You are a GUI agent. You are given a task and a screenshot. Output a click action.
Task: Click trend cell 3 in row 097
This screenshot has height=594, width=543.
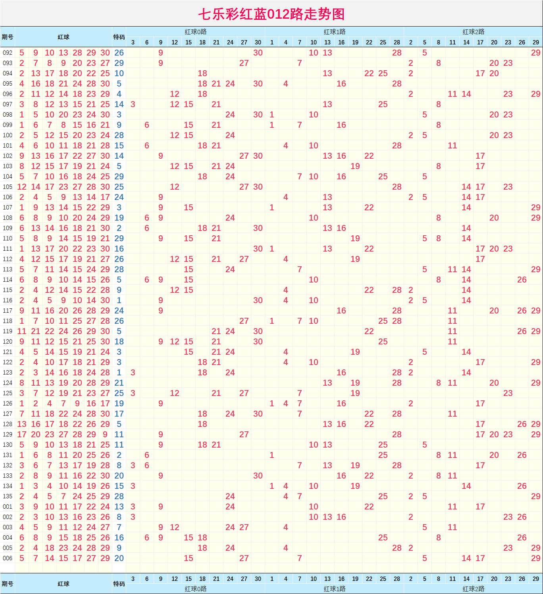[133, 104]
